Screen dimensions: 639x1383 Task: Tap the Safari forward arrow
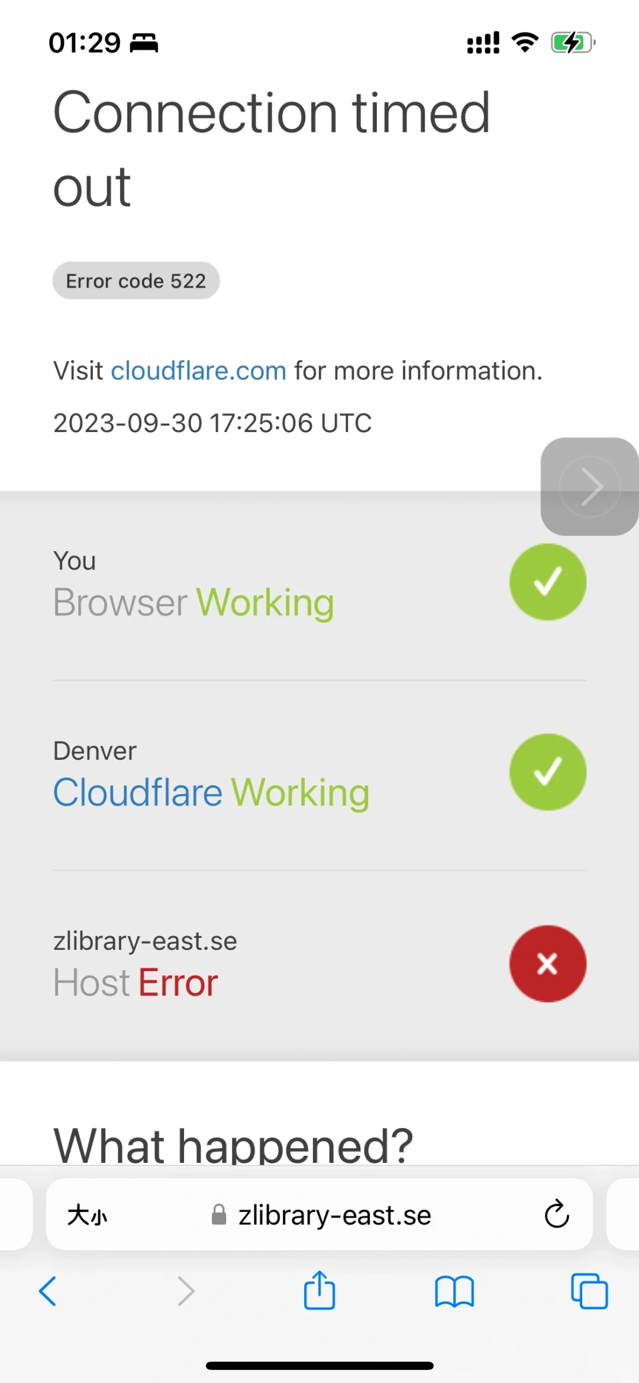[x=186, y=1291]
